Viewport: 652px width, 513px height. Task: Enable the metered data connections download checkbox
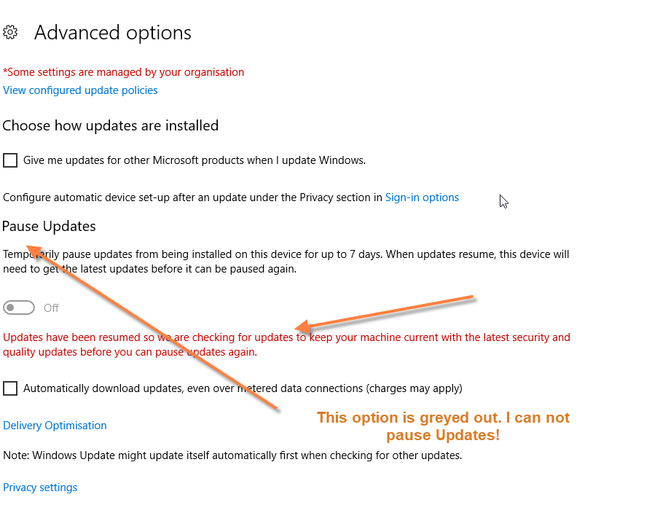click(10, 388)
